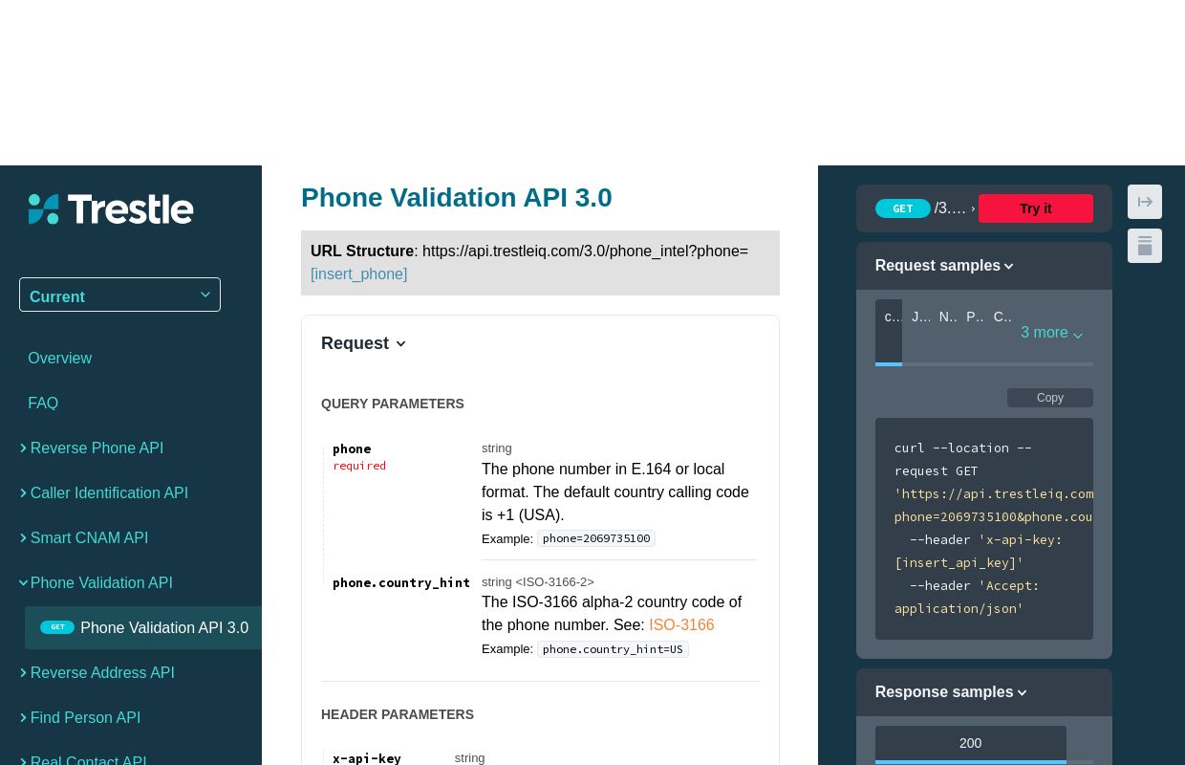Click the Try it button
This screenshot has width=1185, height=765.
coord(1035,208)
